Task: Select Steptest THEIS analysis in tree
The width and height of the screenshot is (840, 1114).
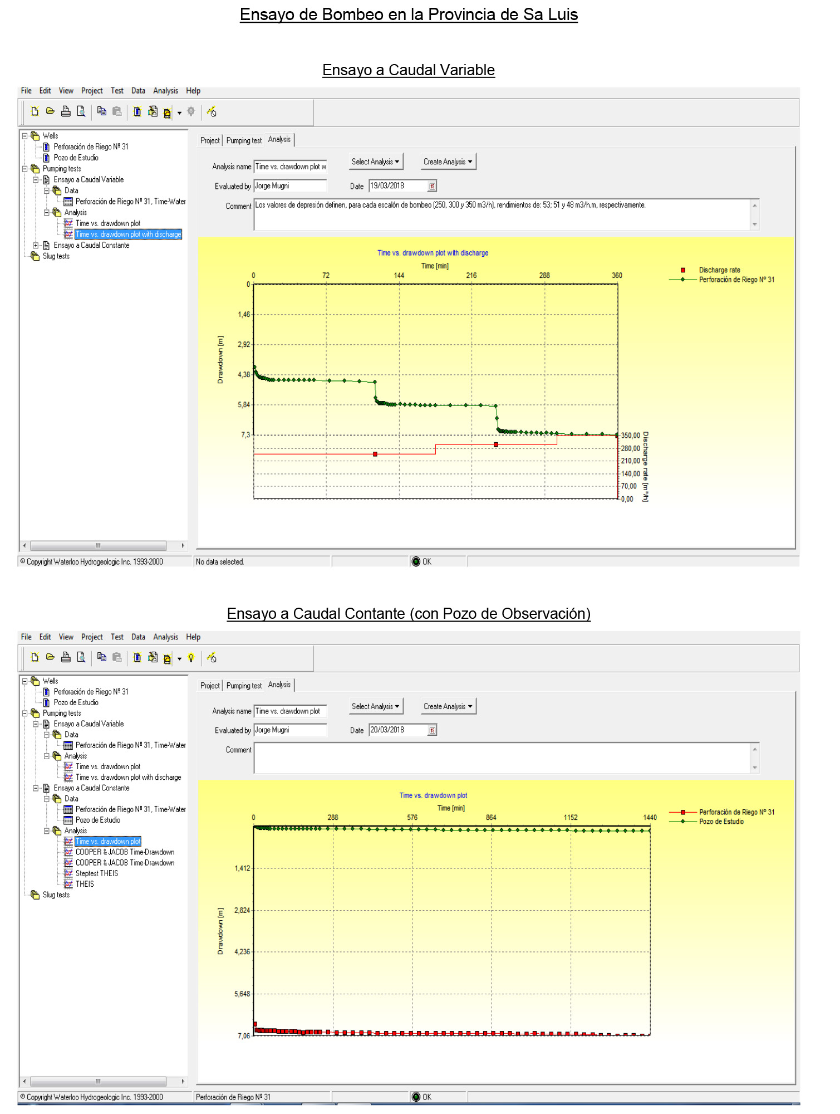Action: 97,873
